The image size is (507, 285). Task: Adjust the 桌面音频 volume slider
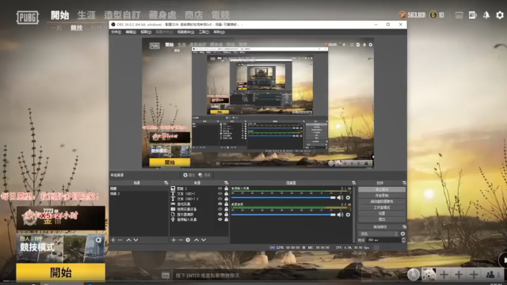[x=284, y=215]
